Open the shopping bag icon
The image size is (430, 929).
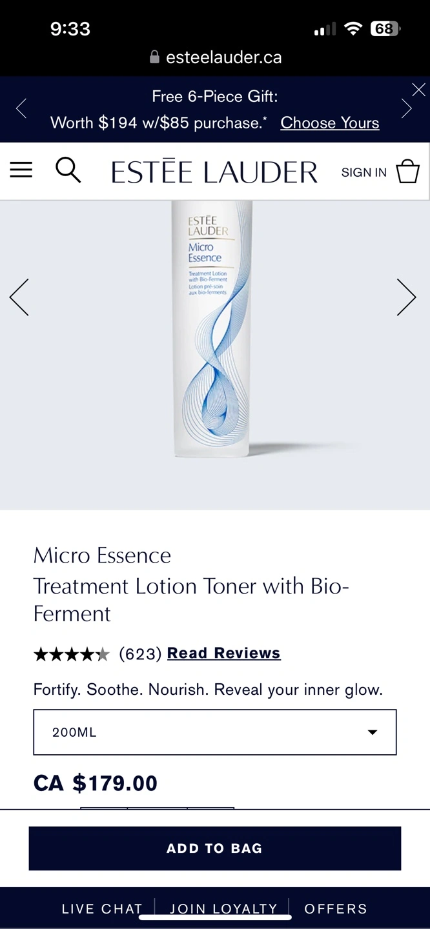(407, 172)
